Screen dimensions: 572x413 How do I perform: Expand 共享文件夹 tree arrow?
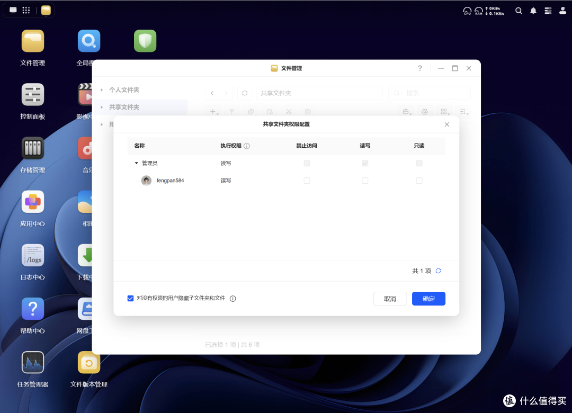102,107
